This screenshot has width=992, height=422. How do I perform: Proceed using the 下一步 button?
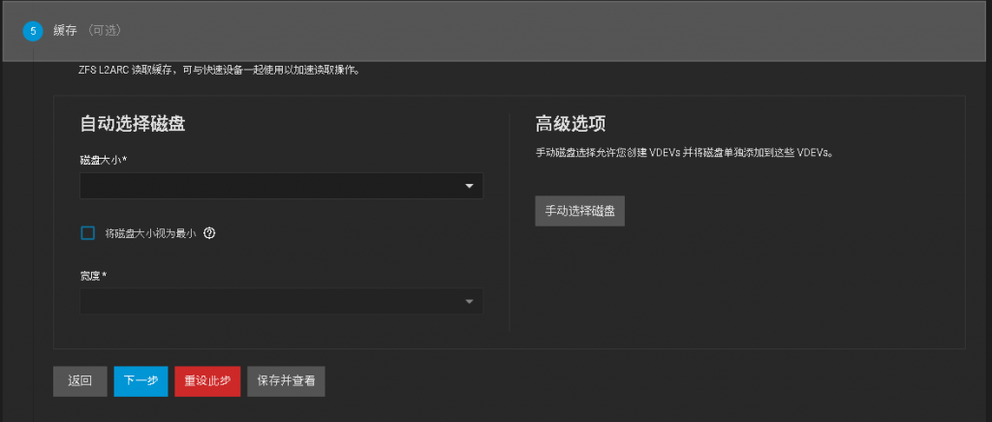[x=140, y=381]
